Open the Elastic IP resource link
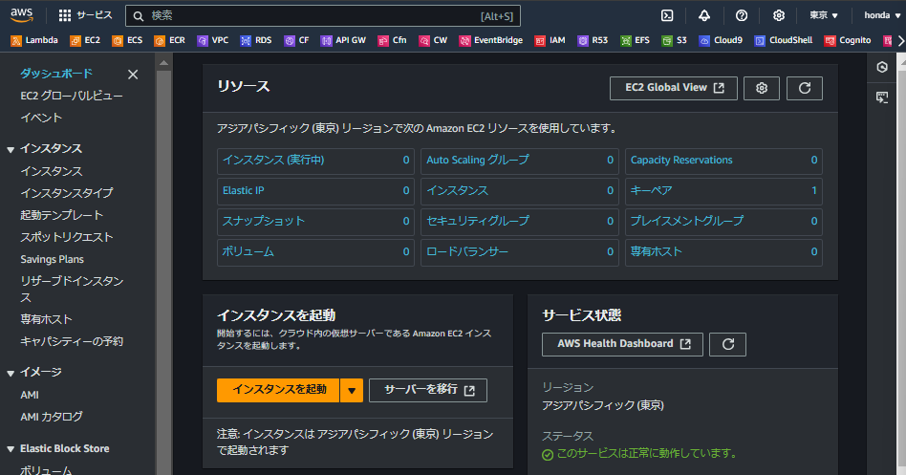The height and width of the screenshot is (475, 906). (x=244, y=191)
